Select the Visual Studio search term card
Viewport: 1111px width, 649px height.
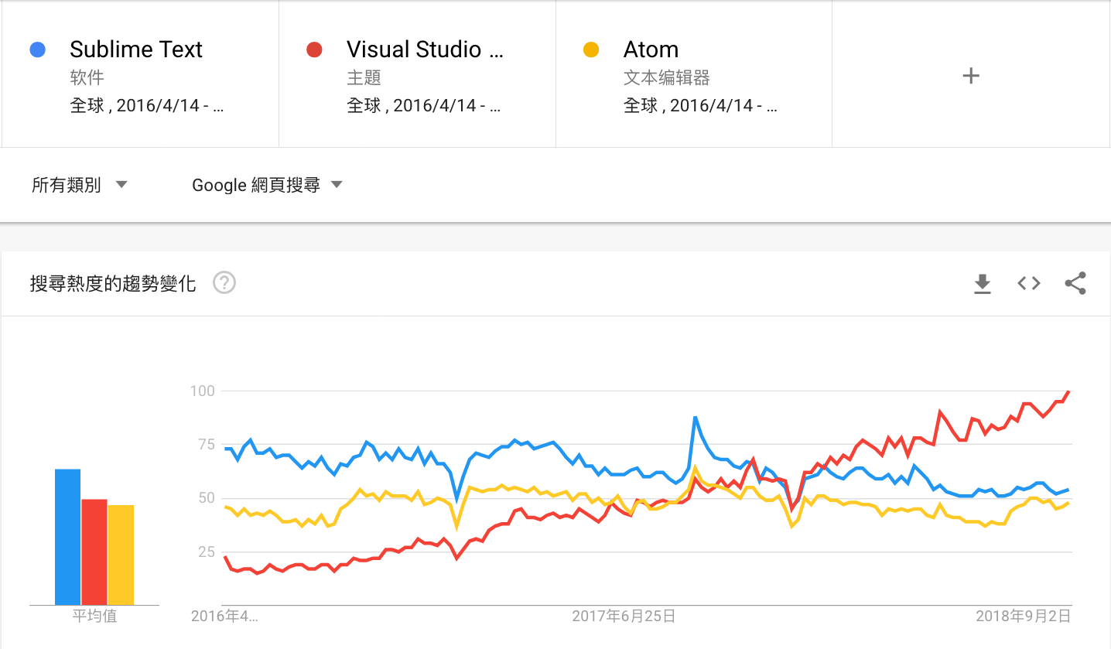(417, 75)
